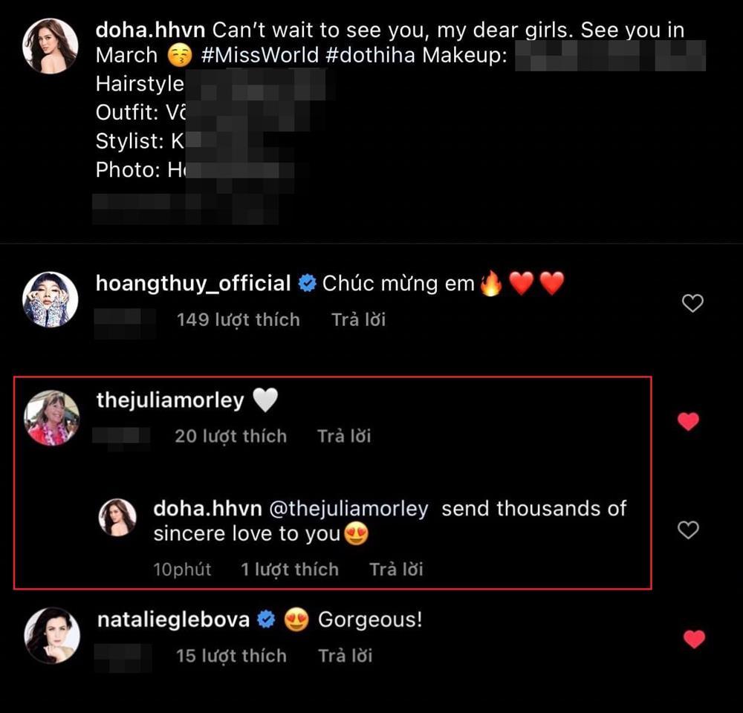This screenshot has width=743, height=713.
Task: Like doha.hhvn's reply heart
Action: (x=689, y=530)
